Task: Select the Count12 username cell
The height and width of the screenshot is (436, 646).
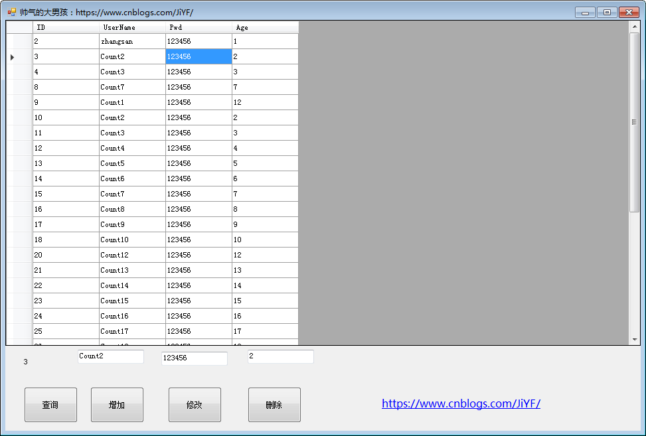Action: coord(132,255)
